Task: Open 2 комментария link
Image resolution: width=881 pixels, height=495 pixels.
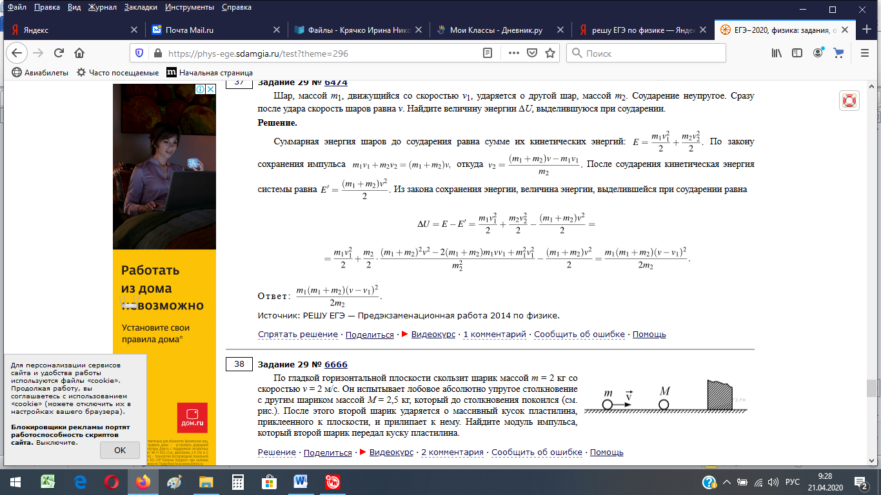Action: point(452,452)
